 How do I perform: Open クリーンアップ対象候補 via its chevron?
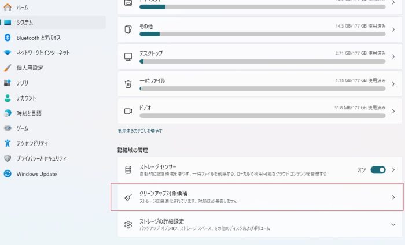[x=393, y=197]
